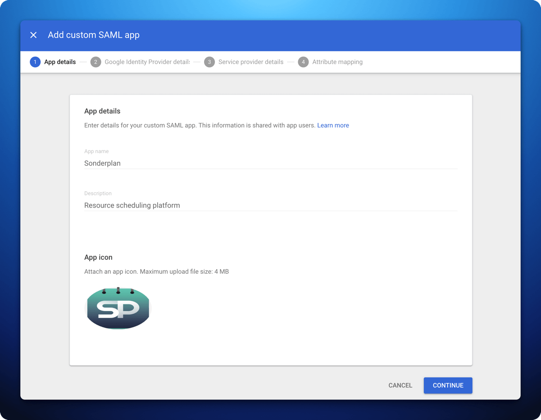Select the text Sonderplan in App name
This screenshot has width=541, height=420.
pyautogui.click(x=102, y=163)
